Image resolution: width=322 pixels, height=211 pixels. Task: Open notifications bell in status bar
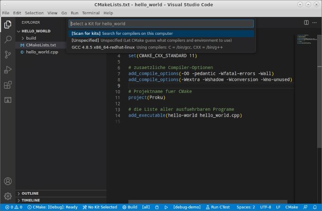[x=315, y=207]
